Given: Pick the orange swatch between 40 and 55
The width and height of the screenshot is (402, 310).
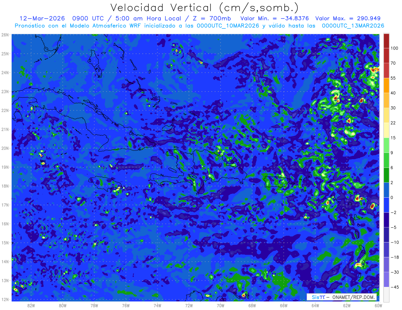Looking at the screenshot, I should [386, 86].
